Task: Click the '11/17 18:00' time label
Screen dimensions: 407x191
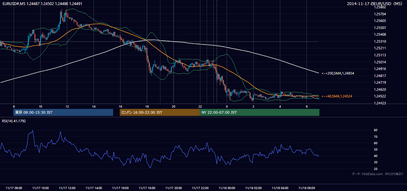Action: click(147, 188)
